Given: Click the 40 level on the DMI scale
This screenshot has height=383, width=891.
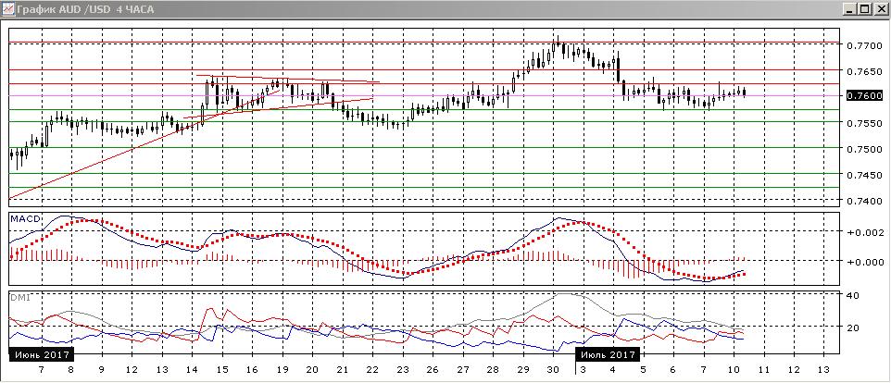Looking at the screenshot, I should (852, 296).
